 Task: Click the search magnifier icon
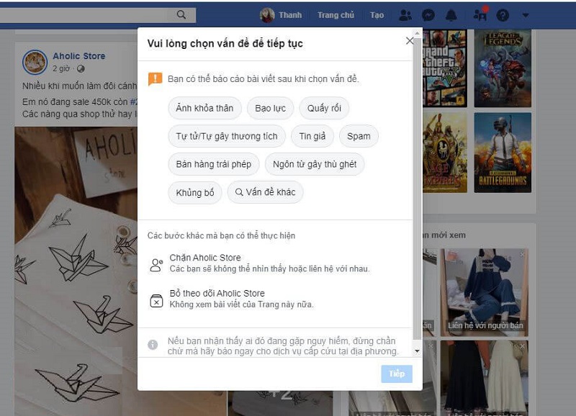pyautogui.click(x=181, y=14)
